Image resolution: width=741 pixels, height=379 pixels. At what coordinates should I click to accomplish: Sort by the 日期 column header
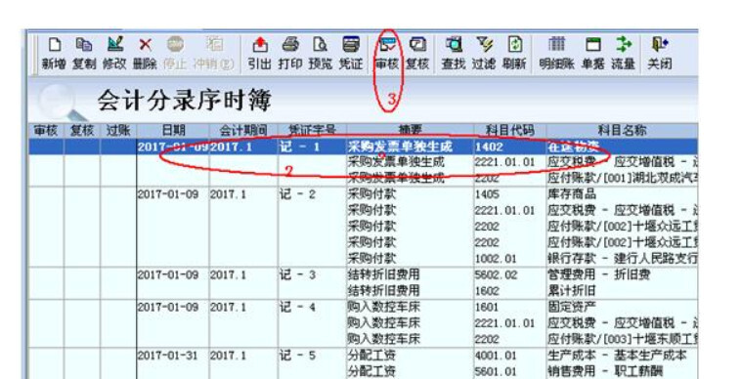(173, 131)
